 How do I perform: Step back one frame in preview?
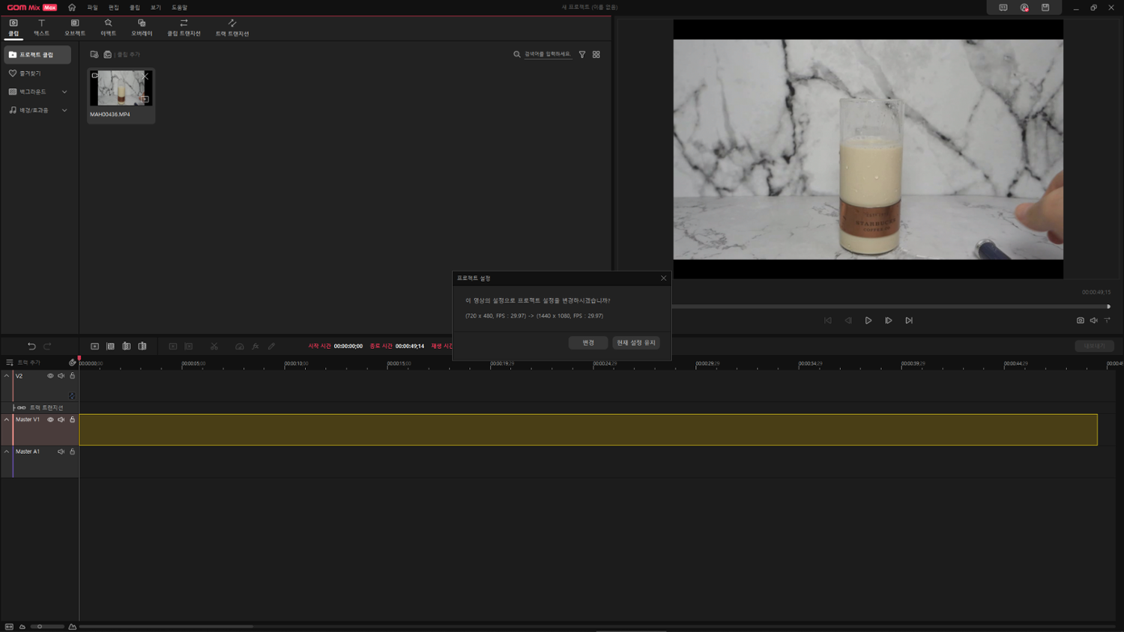pyautogui.click(x=848, y=320)
